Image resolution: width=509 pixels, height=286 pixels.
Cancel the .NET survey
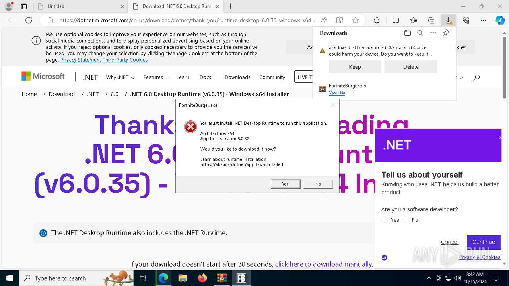pyautogui.click(x=450, y=242)
